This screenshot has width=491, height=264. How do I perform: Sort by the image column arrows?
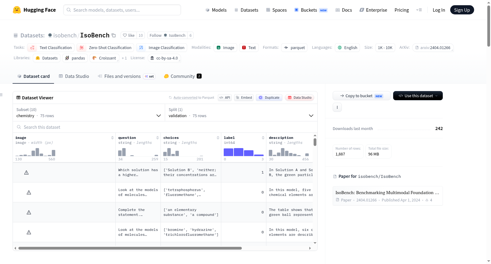point(112,138)
